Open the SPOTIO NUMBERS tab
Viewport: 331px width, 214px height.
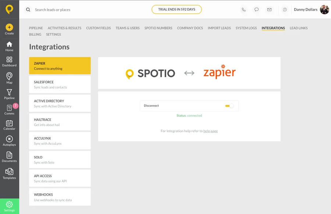tap(158, 28)
